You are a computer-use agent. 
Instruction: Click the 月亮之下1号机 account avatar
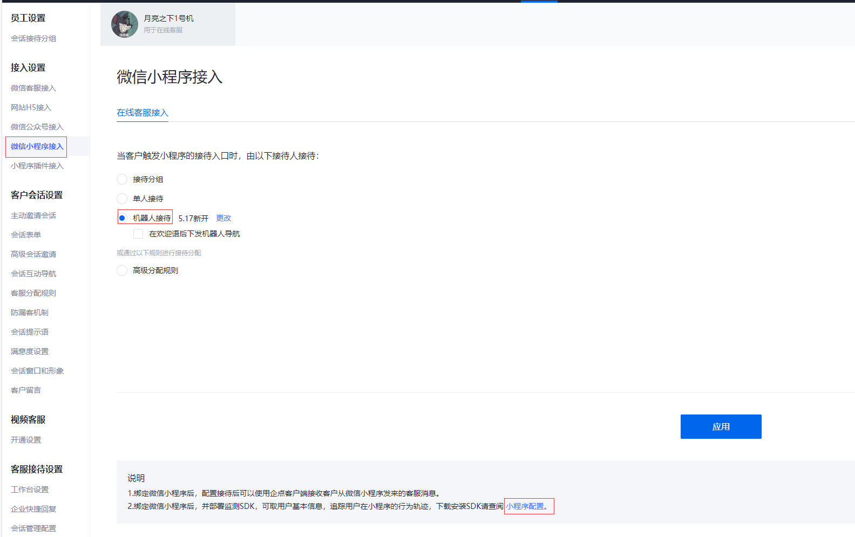(x=125, y=24)
